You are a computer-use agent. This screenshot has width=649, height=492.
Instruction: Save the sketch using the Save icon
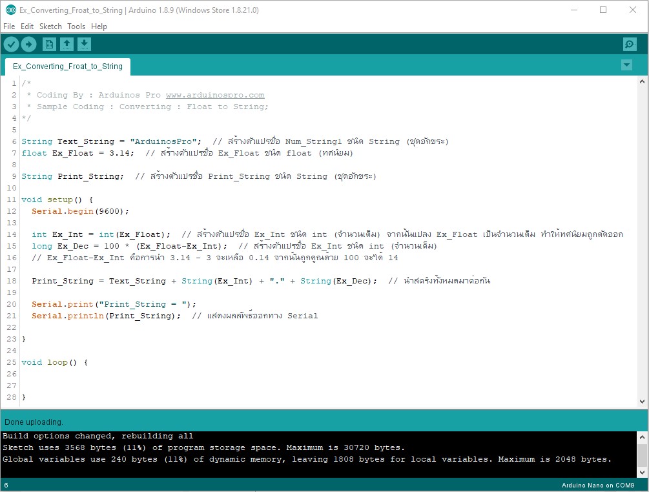click(x=85, y=44)
